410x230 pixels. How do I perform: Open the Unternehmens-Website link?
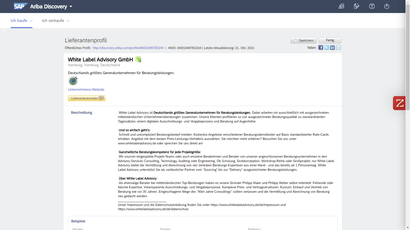pos(86,89)
